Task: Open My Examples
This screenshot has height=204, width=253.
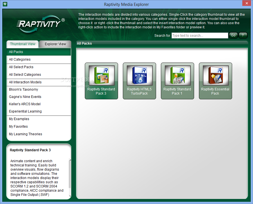Action: pyautogui.click(x=39, y=119)
